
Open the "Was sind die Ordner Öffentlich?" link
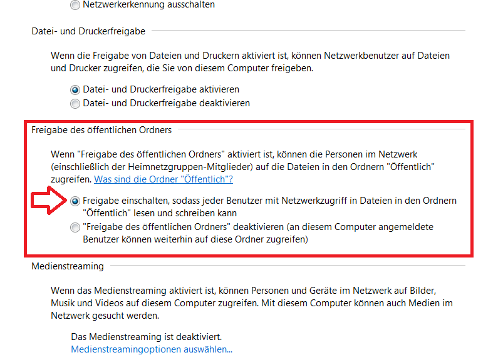[x=163, y=179]
